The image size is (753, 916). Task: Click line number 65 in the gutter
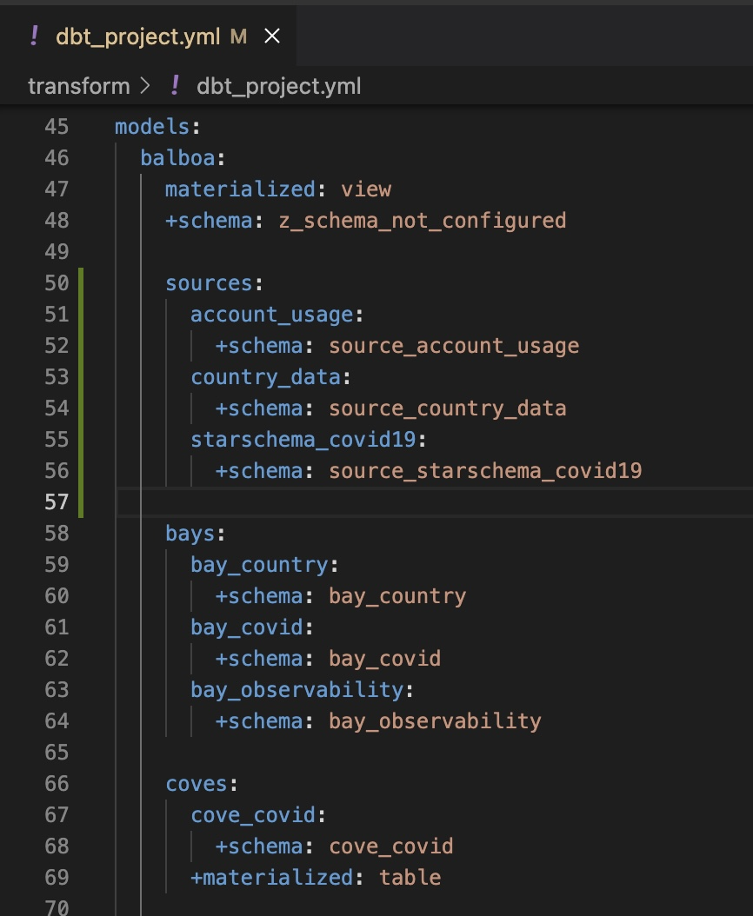[x=57, y=753]
